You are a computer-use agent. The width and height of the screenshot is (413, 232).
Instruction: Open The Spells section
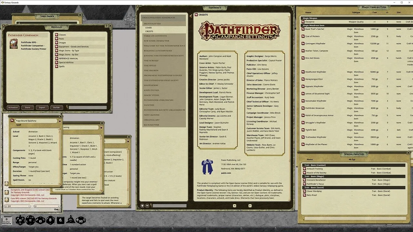164,65
